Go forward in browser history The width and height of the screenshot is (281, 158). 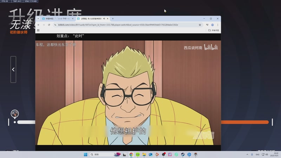pos(44,25)
